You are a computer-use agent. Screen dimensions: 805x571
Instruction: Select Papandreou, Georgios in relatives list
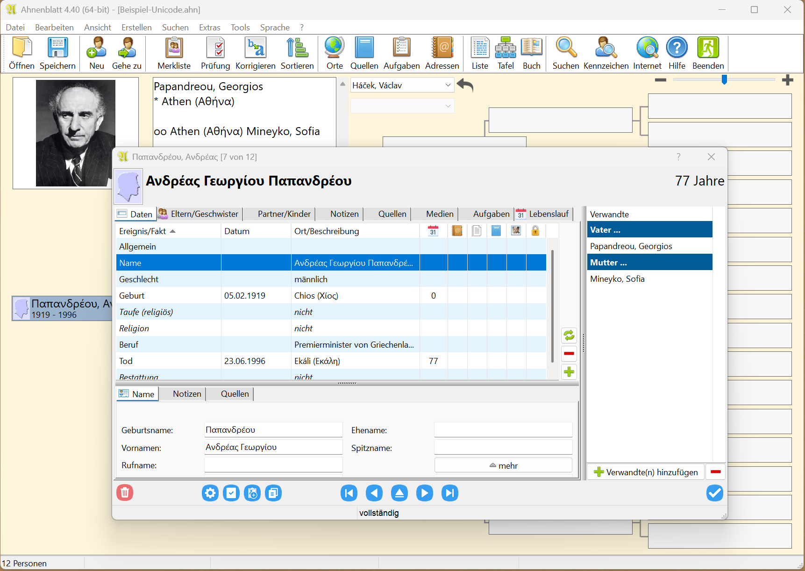(631, 246)
